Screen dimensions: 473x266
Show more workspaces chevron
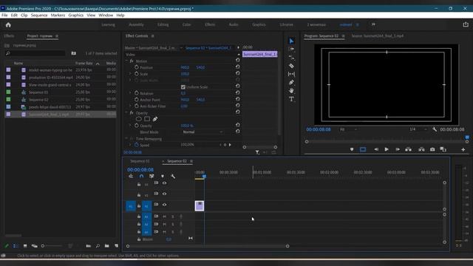373,24
